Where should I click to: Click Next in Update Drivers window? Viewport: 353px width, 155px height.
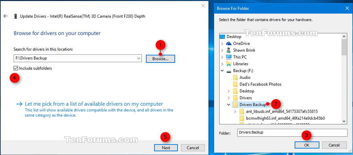tap(166, 148)
